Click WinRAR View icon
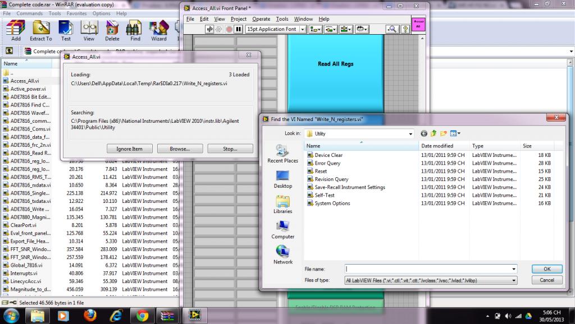 pyautogui.click(x=89, y=31)
